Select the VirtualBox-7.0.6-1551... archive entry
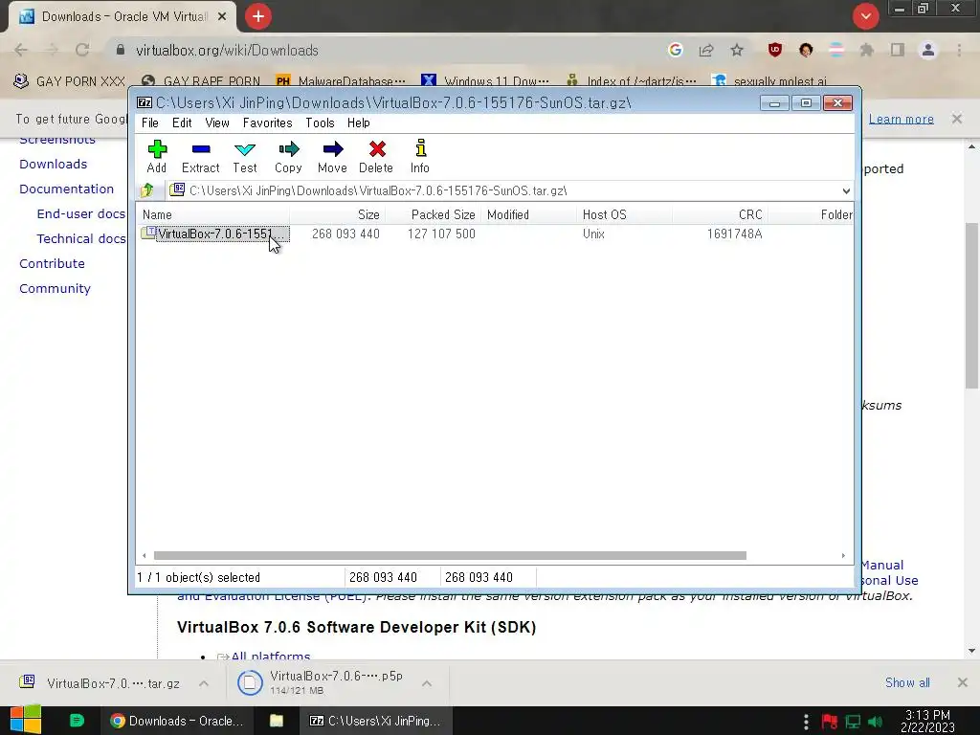Image resolution: width=980 pixels, height=735 pixels. pos(215,234)
